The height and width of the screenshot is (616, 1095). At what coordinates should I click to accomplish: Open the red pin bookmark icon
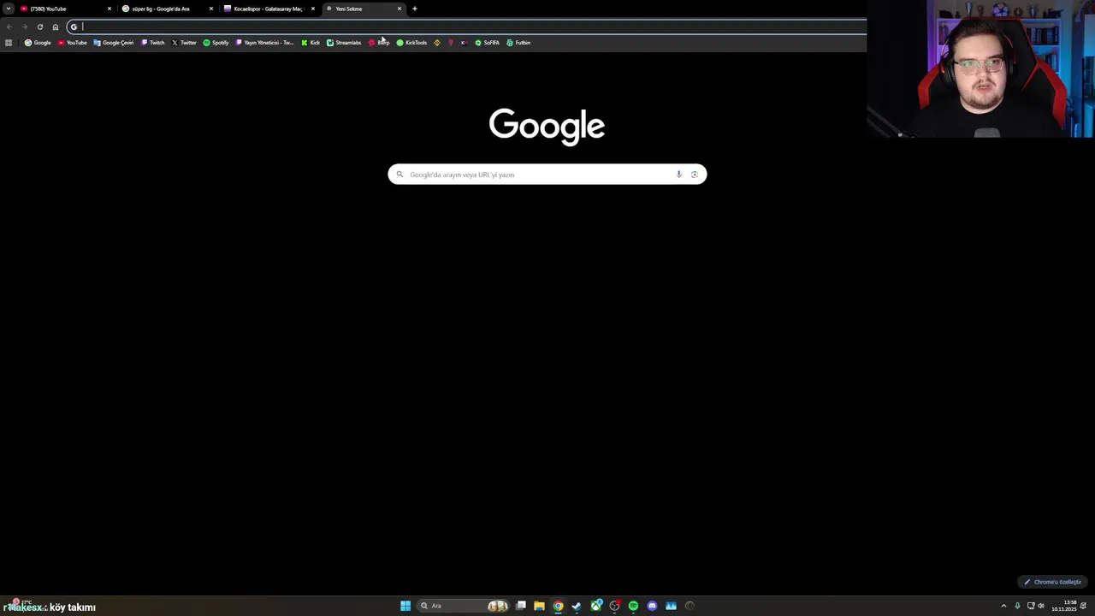tap(451, 43)
